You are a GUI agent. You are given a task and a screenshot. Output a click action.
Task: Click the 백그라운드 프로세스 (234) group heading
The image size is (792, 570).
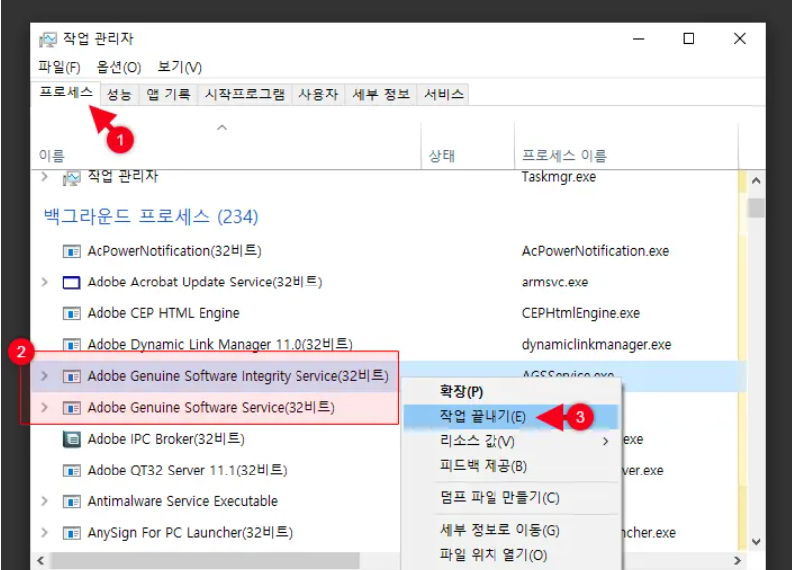(150, 217)
